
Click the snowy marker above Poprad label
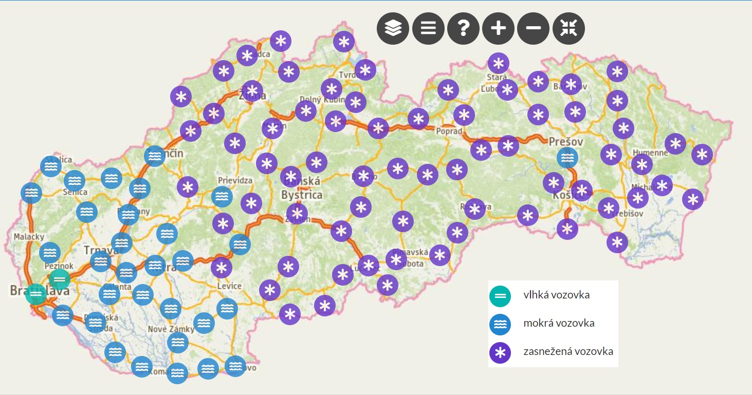pyautogui.click(x=464, y=115)
